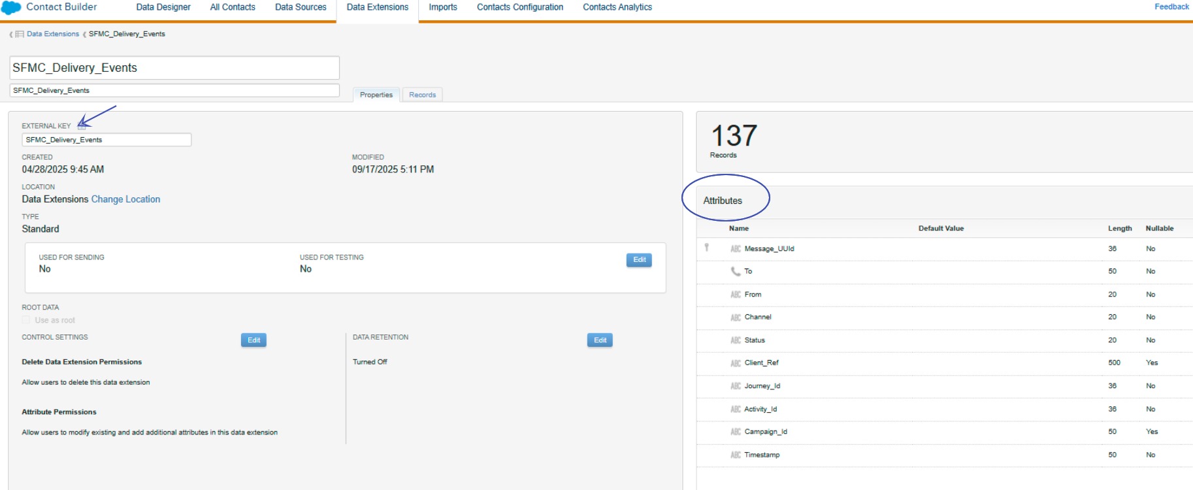Open the Data Designer tab
The height and width of the screenshot is (490, 1193).
pyautogui.click(x=163, y=7)
